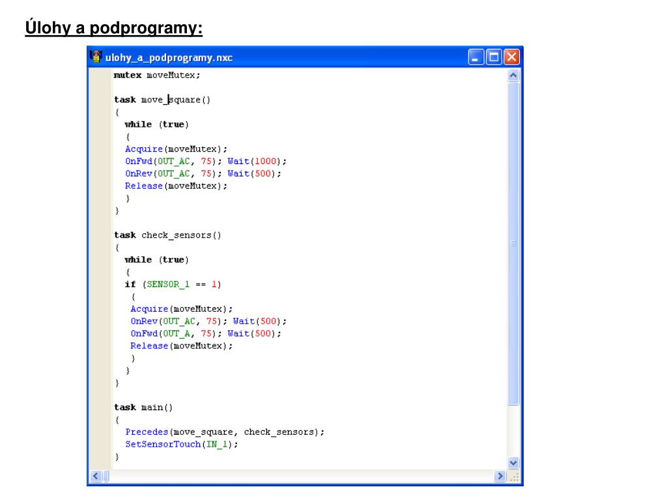The height and width of the screenshot is (500, 667).
Task: Click the 'task main()' line
Action: coord(143,408)
